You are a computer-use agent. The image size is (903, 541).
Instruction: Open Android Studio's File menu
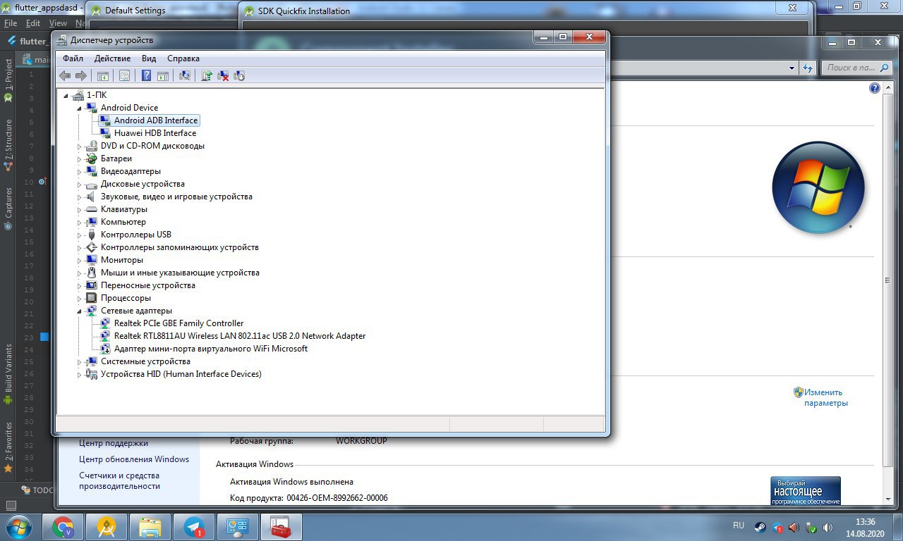click(11, 23)
